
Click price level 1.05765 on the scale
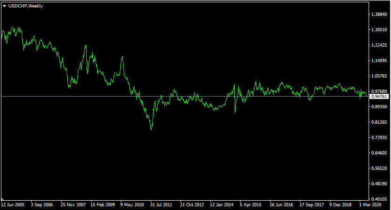pos(379,76)
